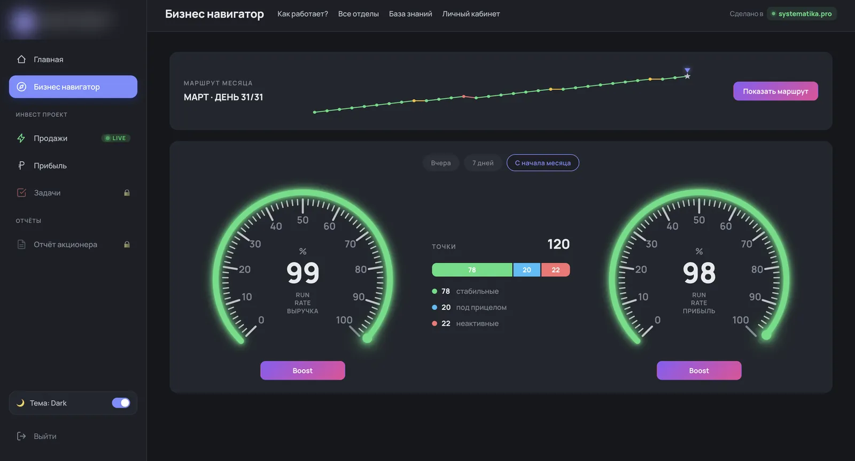Click the star marker at route end
This screenshot has height=461, width=855.
[687, 76]
